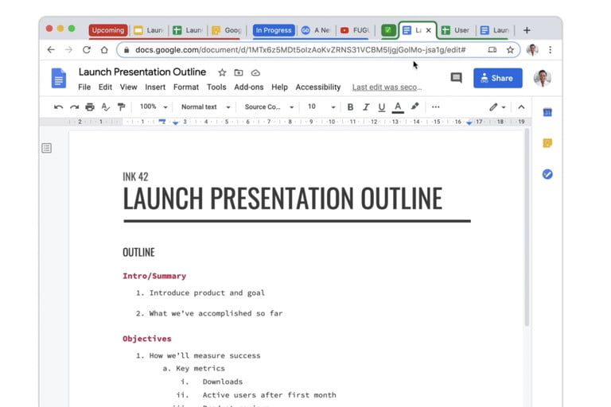The image size is (611, 407).
Task: Close the active document tab
Action: click(x=428, y=30)
